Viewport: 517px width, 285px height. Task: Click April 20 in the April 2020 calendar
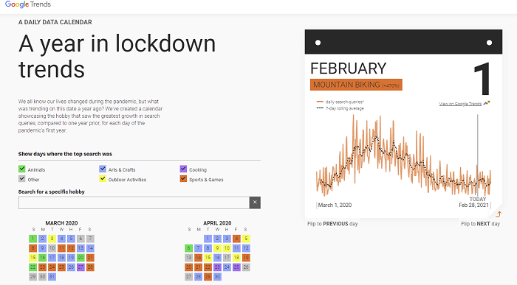click(x=188, y=267)
